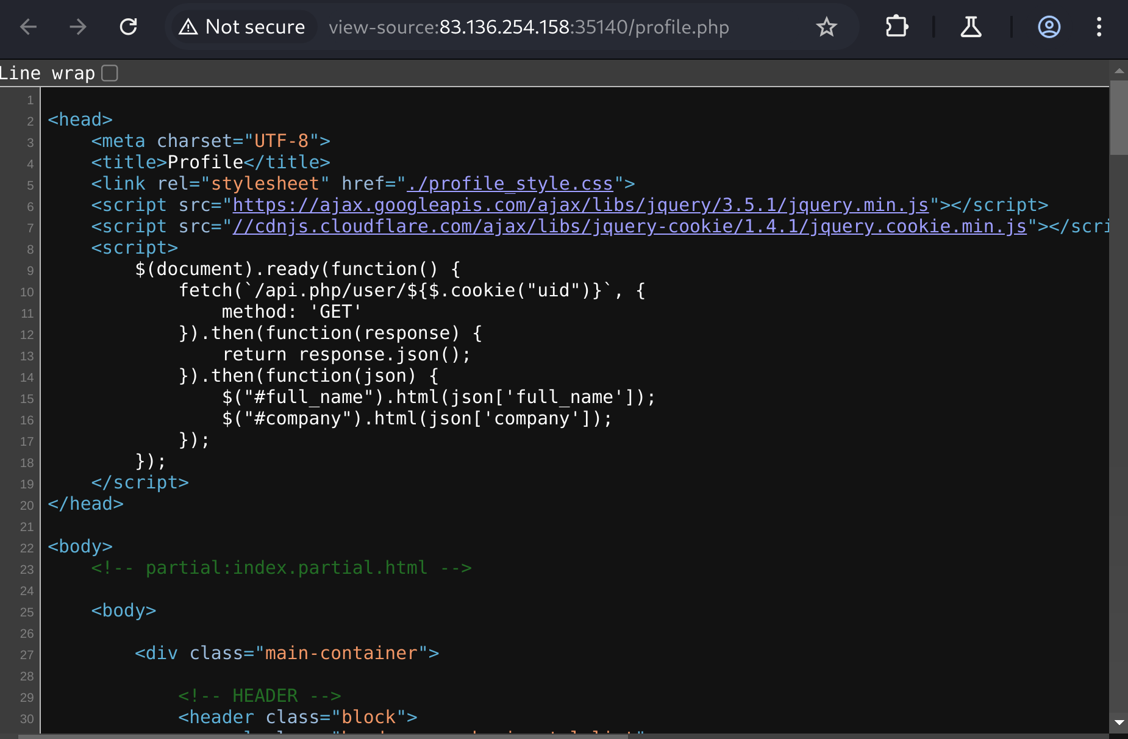Open the Extensions puzzle icon
The height and width of the screenshot is (739, 1128).
pyautogui.click(x=896, y=27)
